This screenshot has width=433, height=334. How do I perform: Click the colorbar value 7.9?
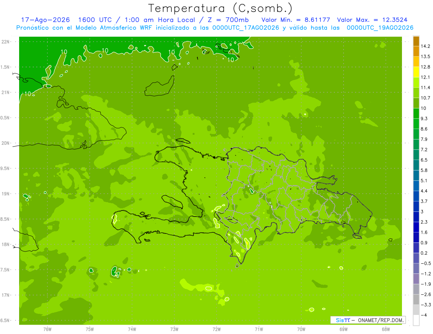424,139
